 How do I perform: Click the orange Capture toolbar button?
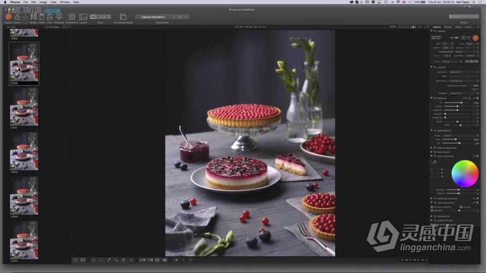coord(9,17)
